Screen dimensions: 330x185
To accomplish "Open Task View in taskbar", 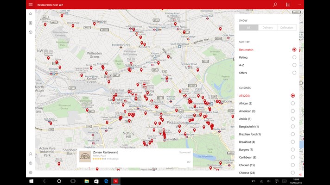I will click(73, 181).
